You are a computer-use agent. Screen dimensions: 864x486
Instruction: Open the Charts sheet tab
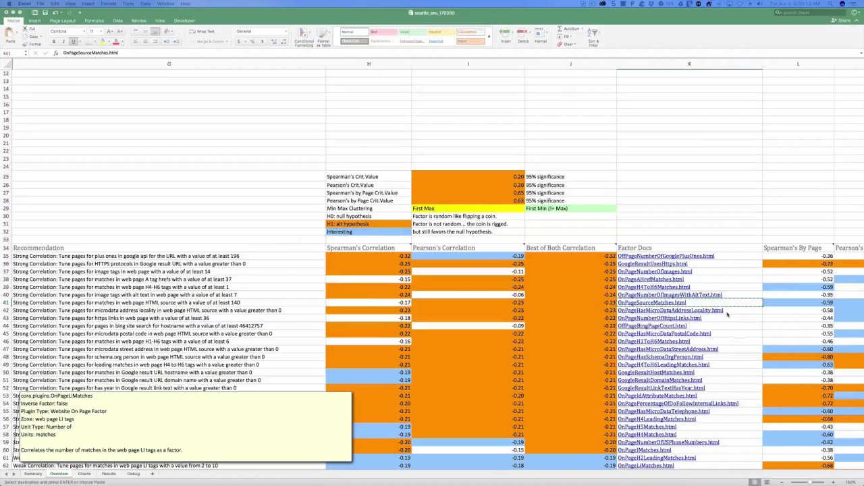[x=84, y=474]
